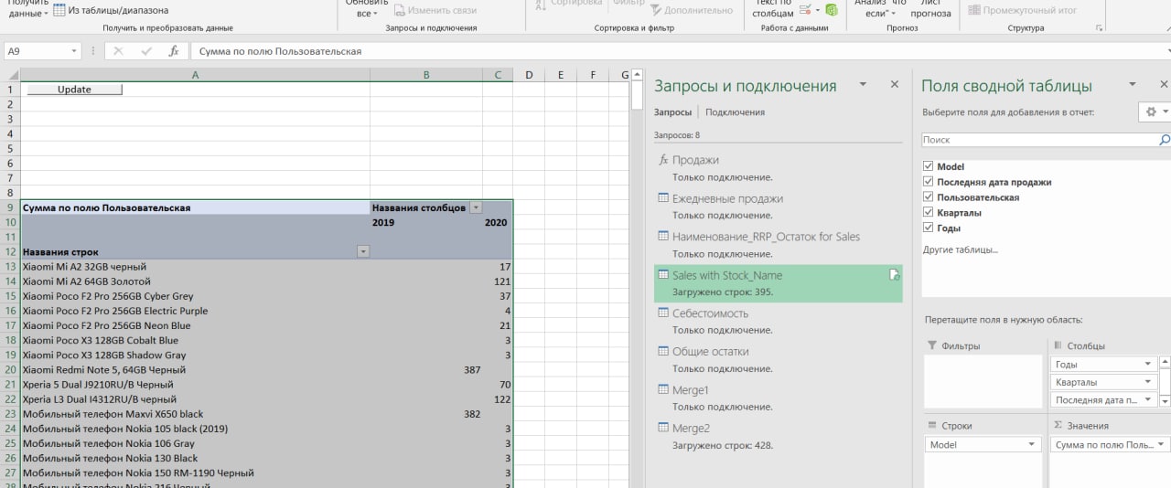Select the 2020 column label cell
Image resolution: width=1171 pixels, height=488 pixels.
tap(498, 222)
